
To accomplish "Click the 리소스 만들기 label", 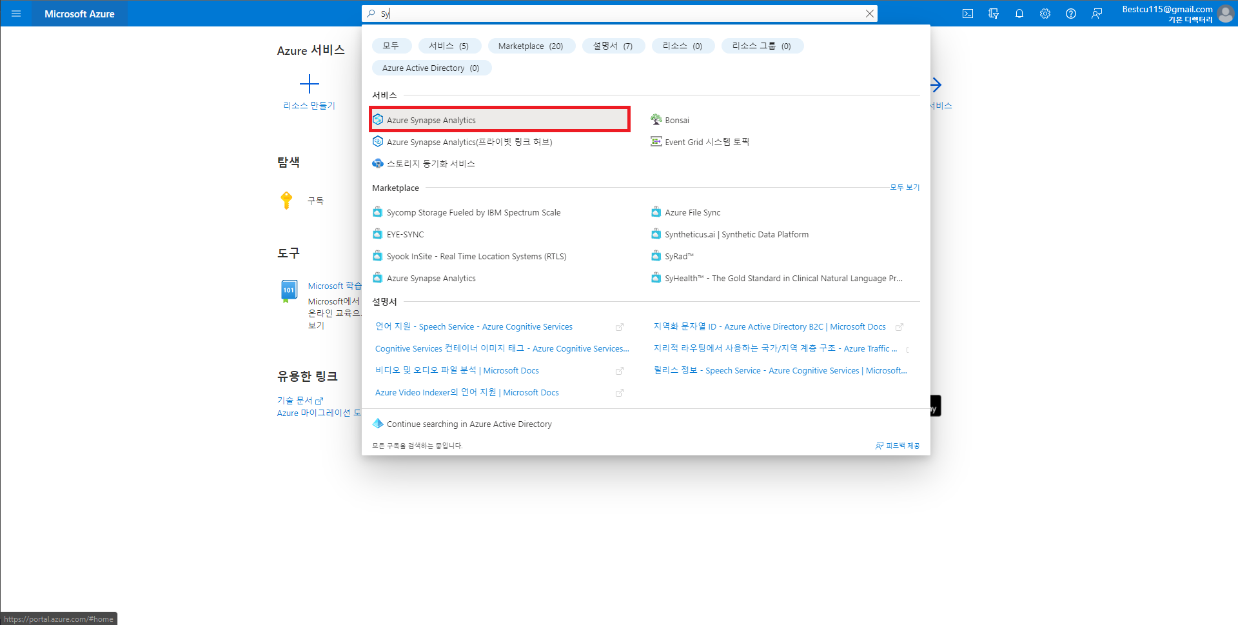I will (x=309, y=106).
